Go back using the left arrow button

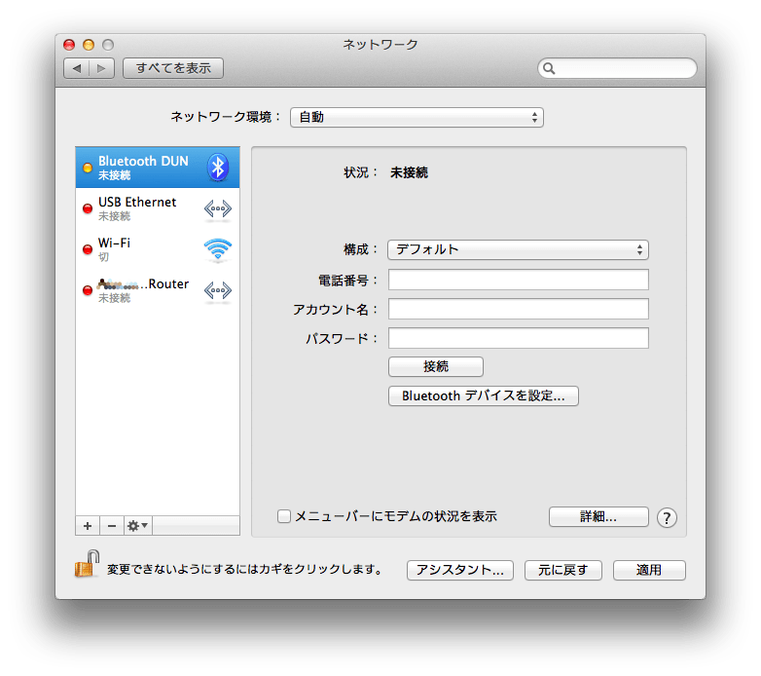(x=77, y=68)
